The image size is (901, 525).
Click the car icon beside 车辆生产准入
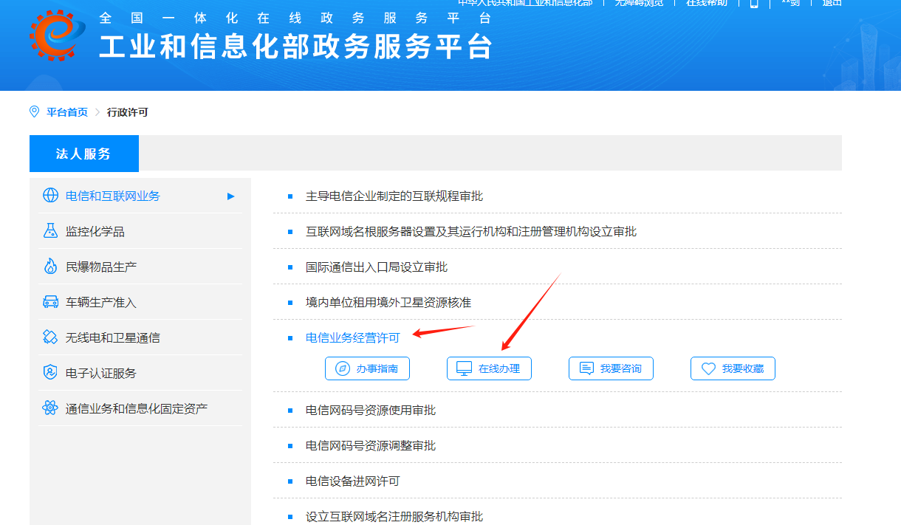50,302
